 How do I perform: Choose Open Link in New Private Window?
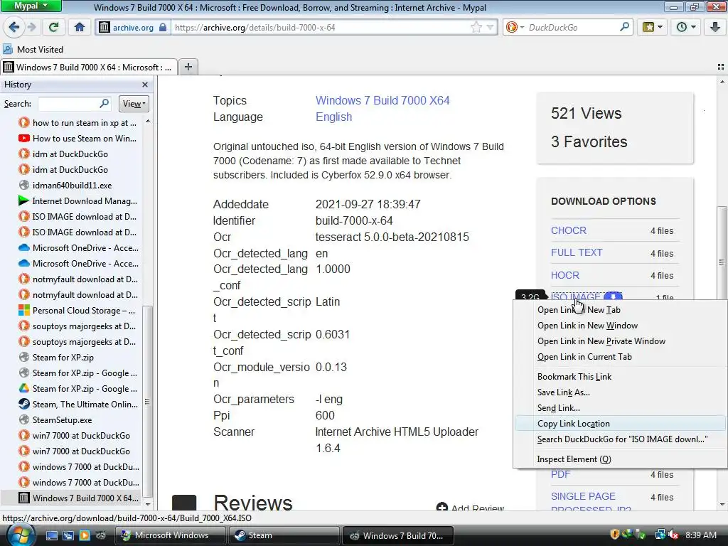pyautogui.click(x=620, y=341)
